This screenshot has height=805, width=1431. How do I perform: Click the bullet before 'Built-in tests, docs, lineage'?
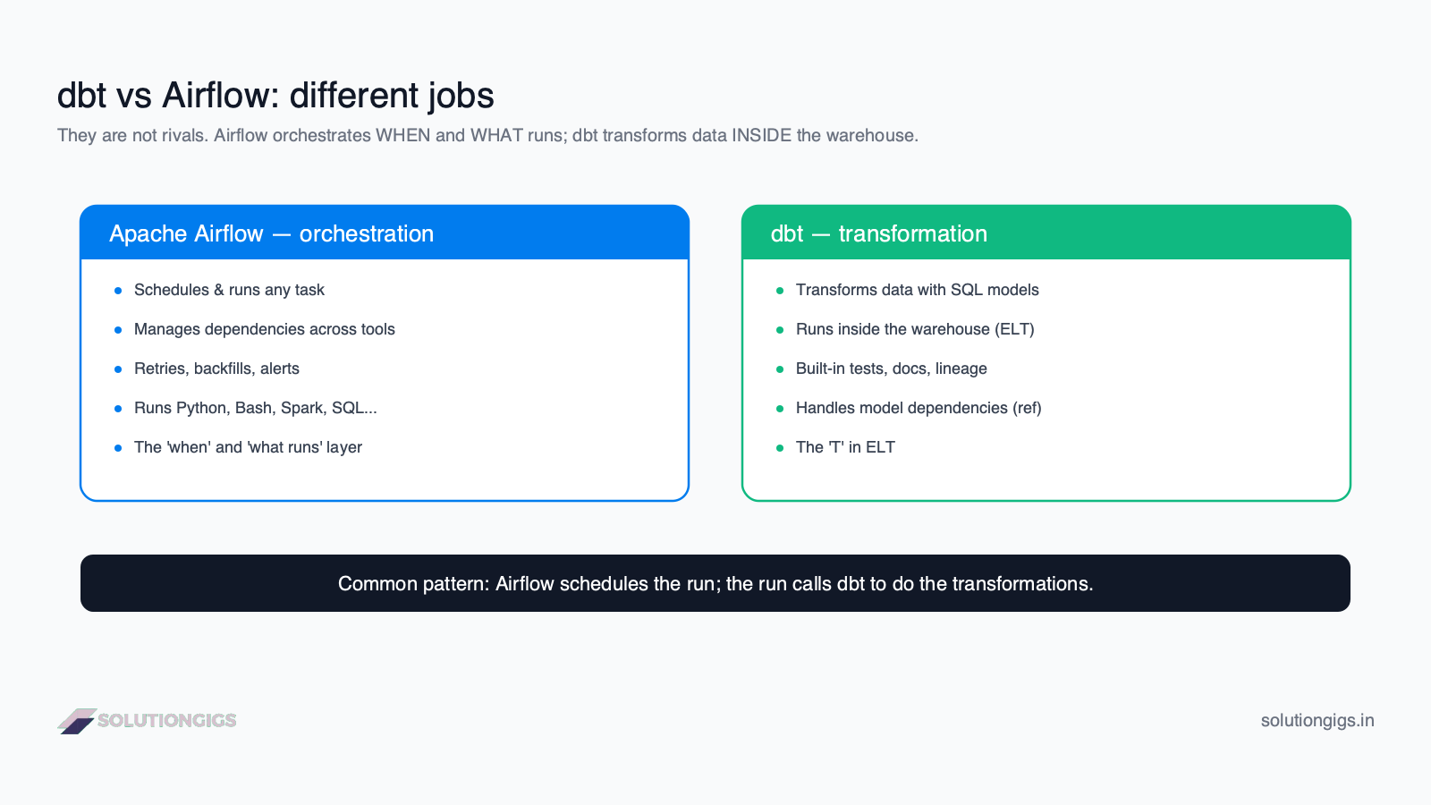(x=780, y=369)
